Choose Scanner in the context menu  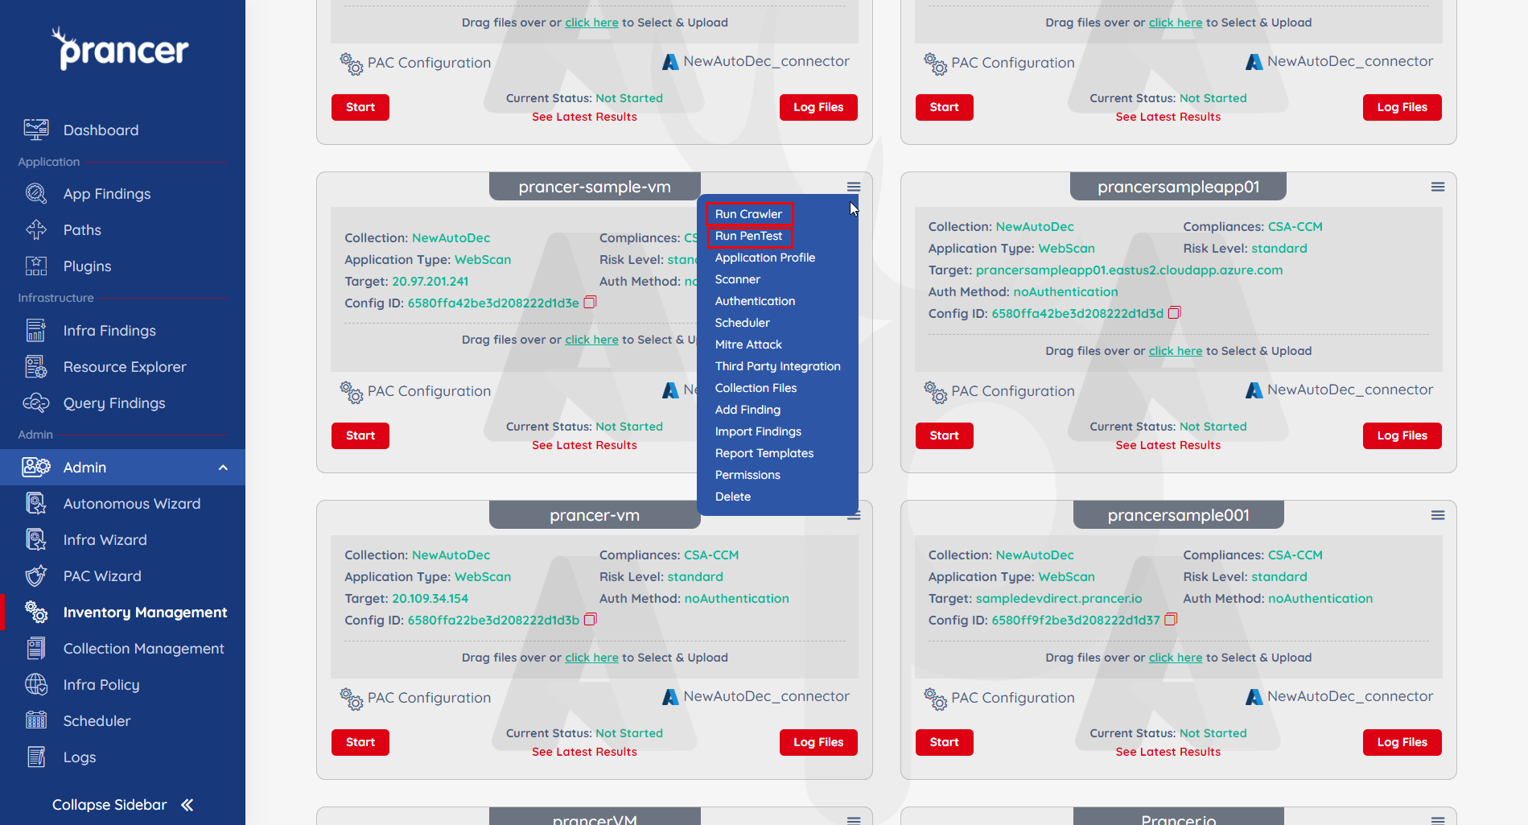(x=738, y=279)
